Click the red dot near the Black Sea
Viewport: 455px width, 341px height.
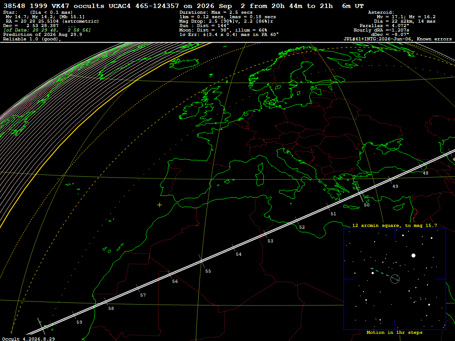pyautogui.click(x=374, y=153)
